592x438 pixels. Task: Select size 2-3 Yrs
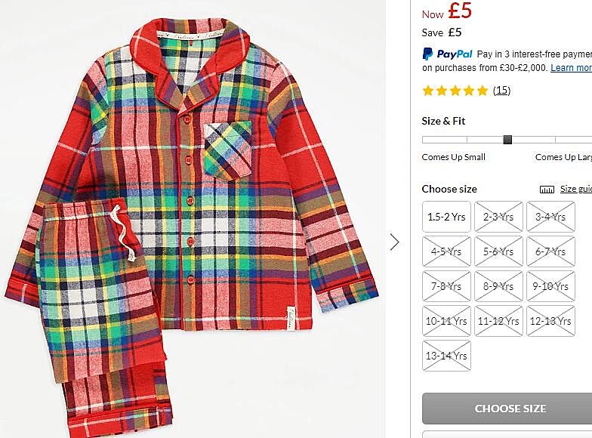[498, 217]
